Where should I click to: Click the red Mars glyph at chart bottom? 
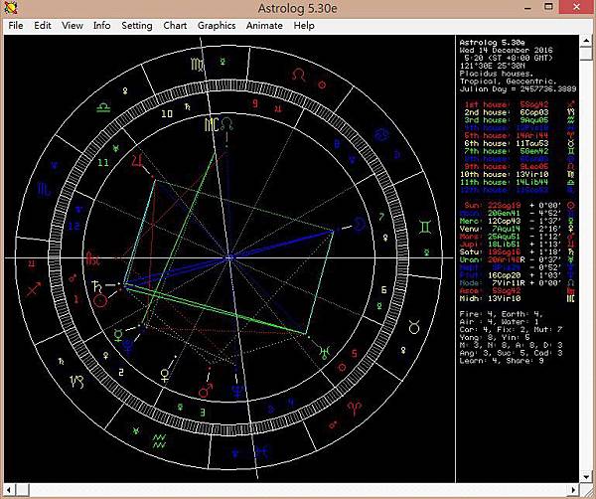tap(206, 391)
